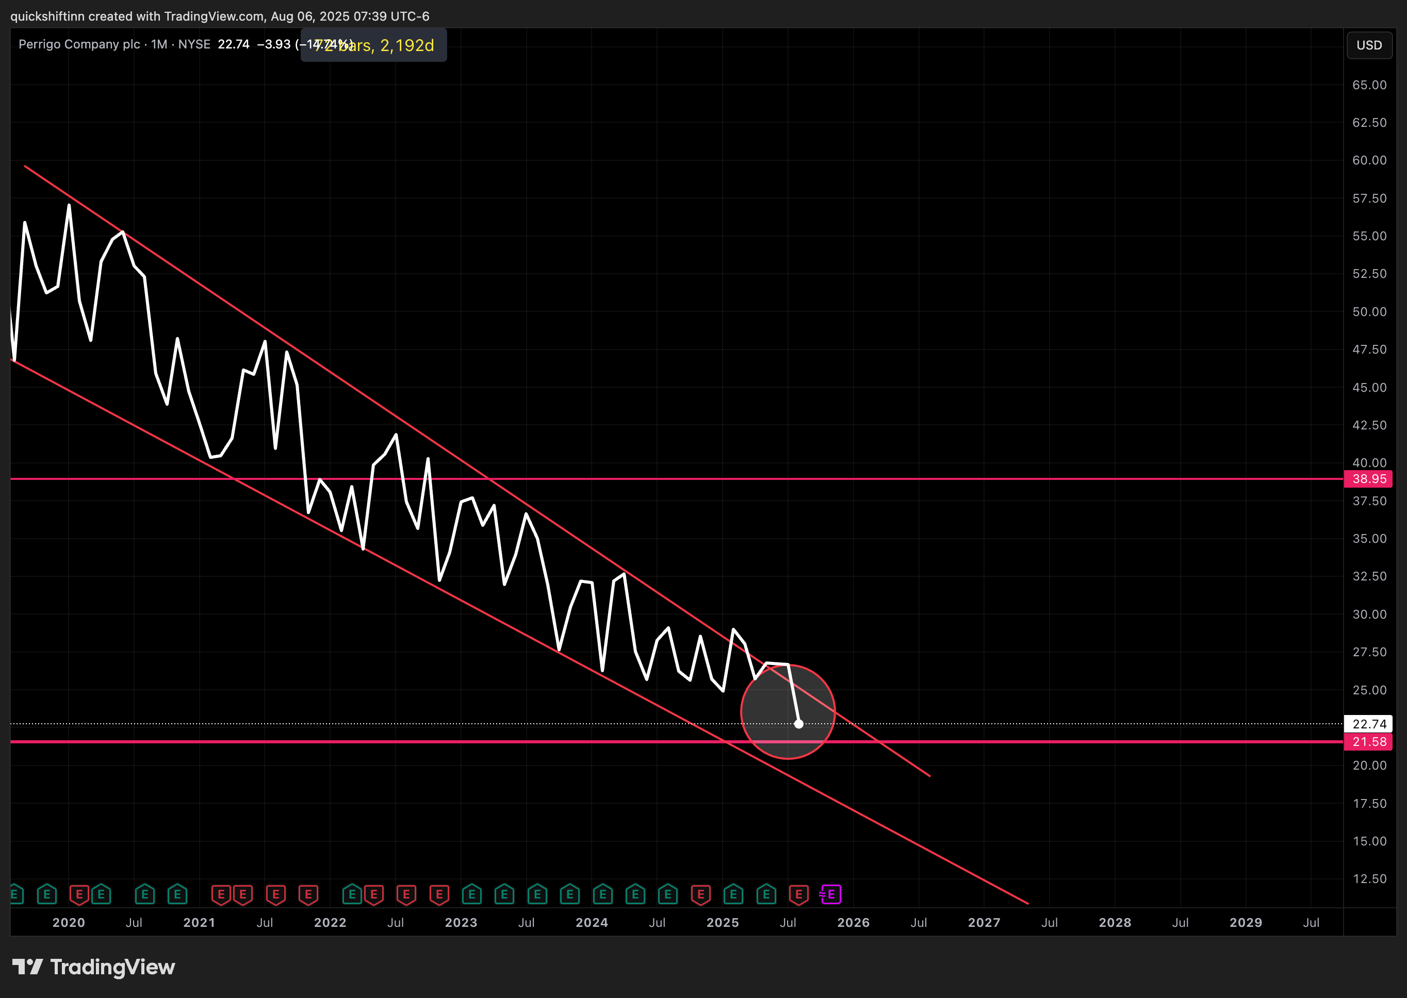
Task: Click the magenta upcoming earnings marker after Jul 2025
Action: point(830,894)
